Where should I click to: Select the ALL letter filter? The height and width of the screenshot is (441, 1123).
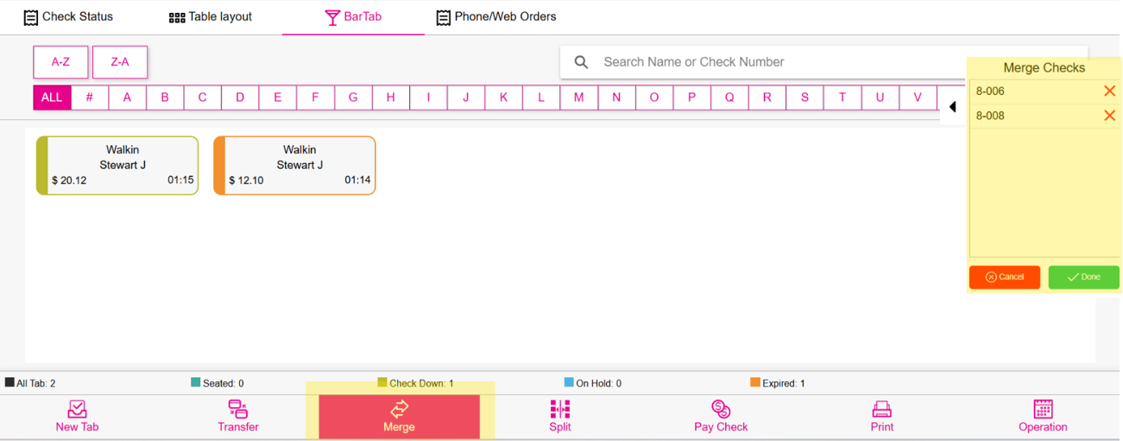pos(52,98)
